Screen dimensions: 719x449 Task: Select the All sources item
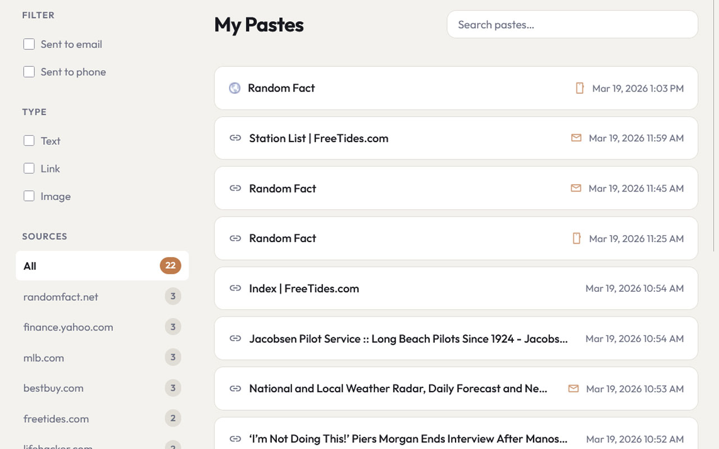(x=102, y=266)
